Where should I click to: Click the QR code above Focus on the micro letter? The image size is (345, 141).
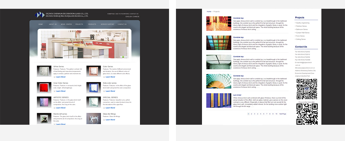pos(307,89)
